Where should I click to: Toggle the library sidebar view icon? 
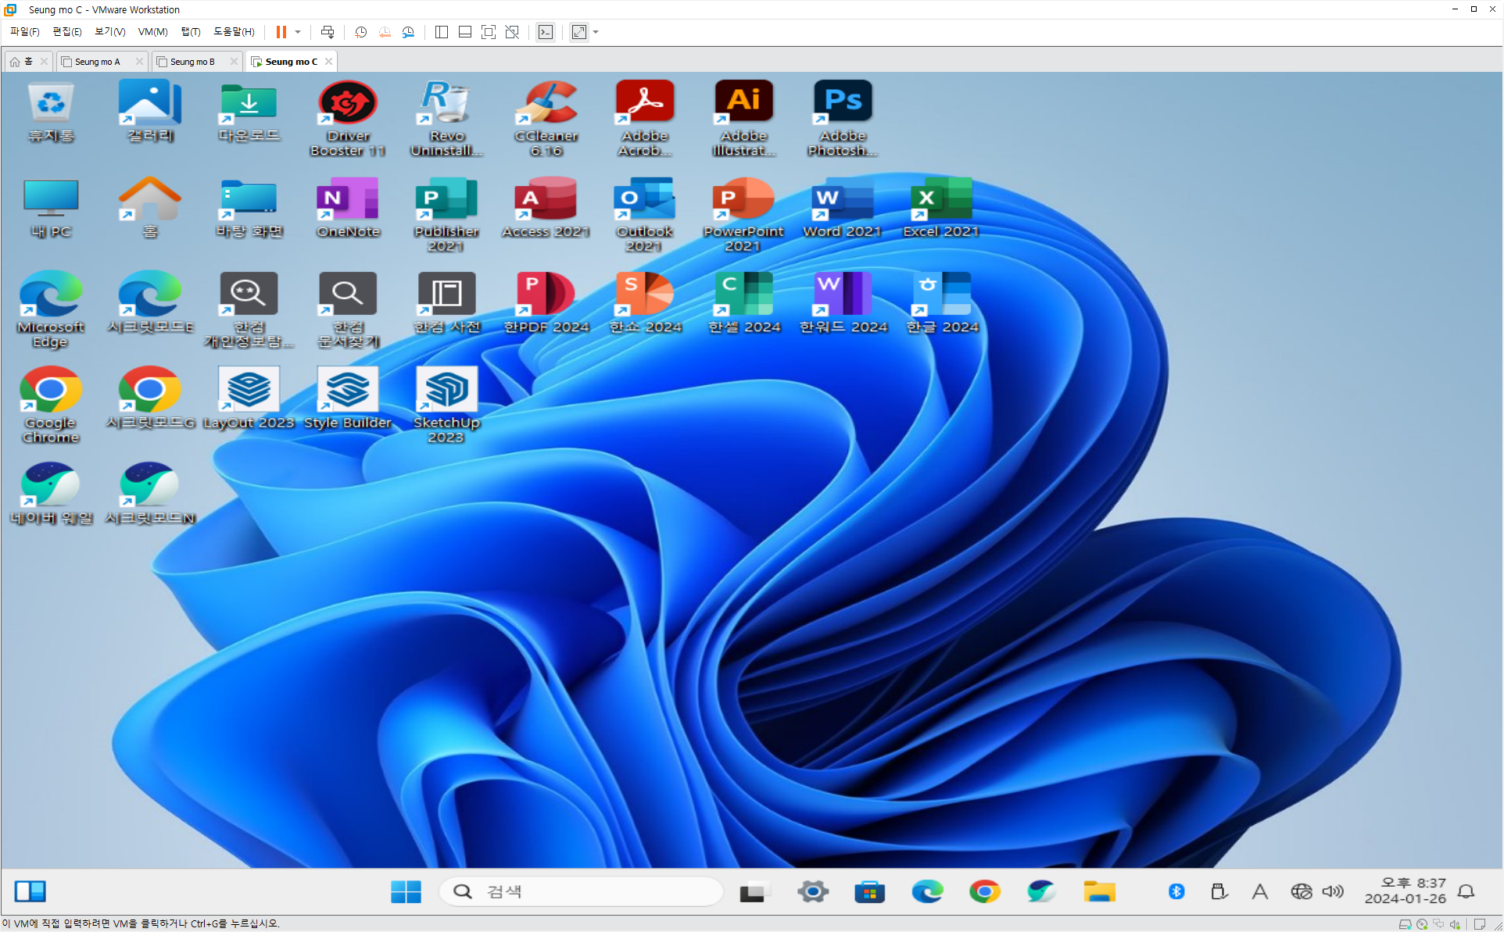[441, 32]
